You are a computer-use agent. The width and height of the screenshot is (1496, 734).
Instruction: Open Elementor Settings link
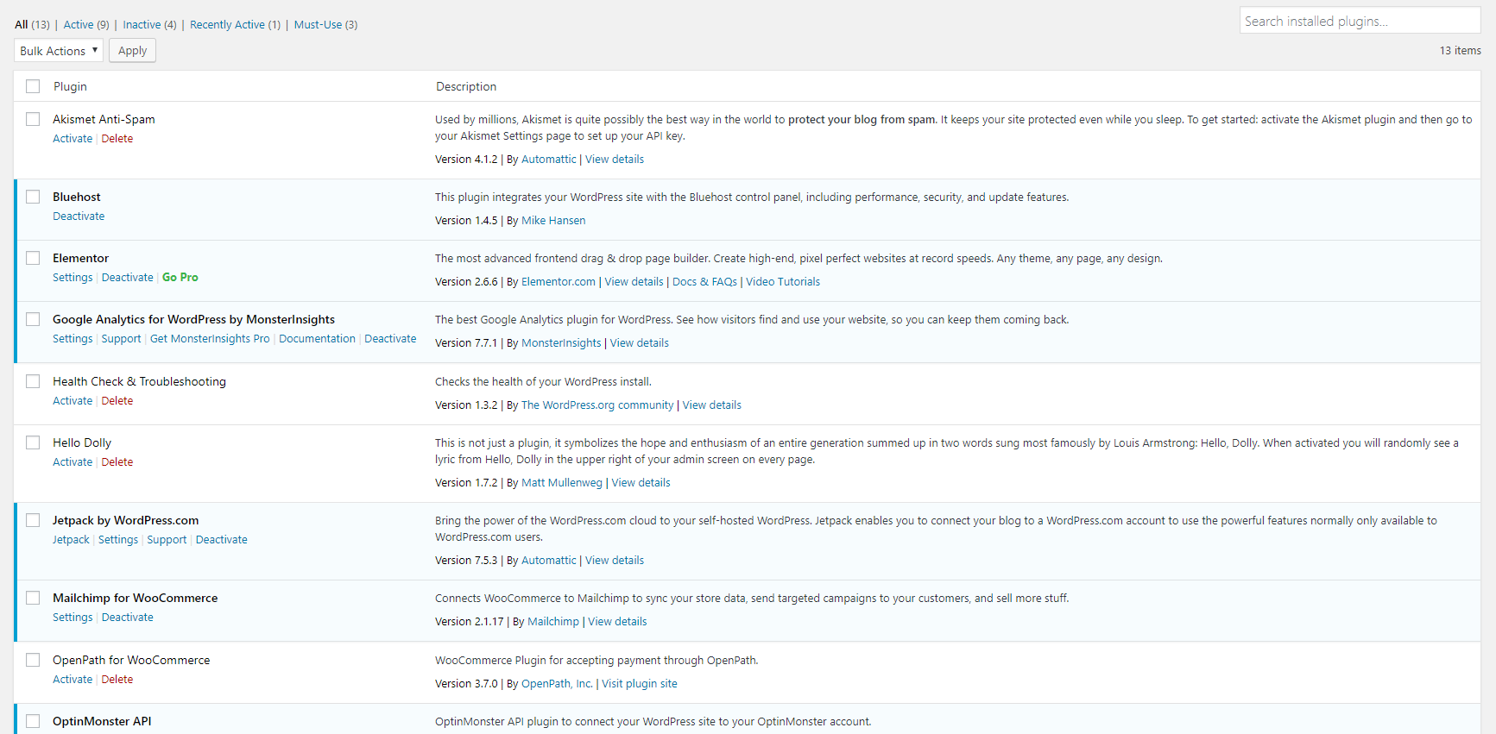[x=73, y=278]
